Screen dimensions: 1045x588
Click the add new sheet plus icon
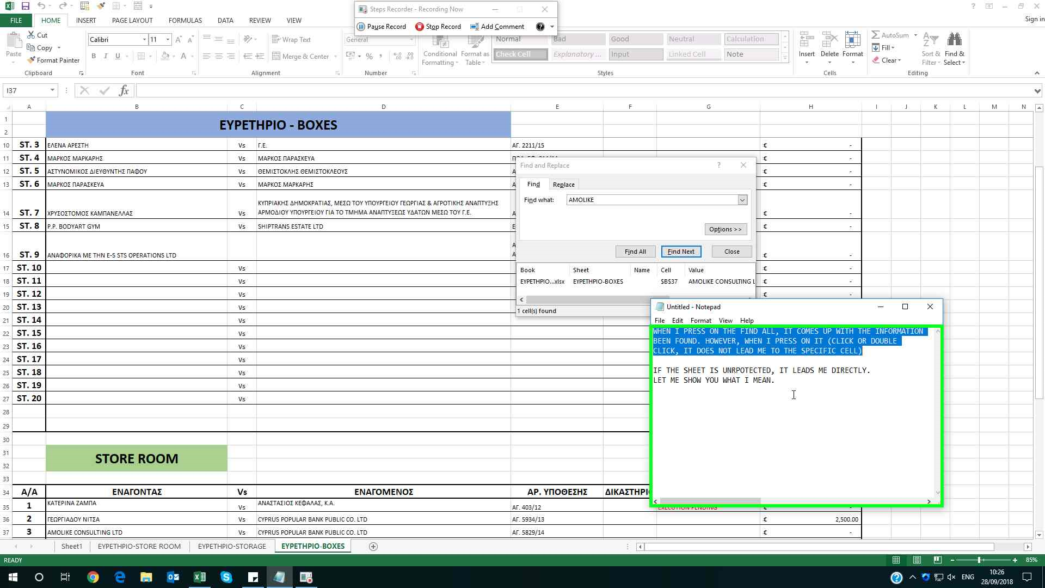373,547
